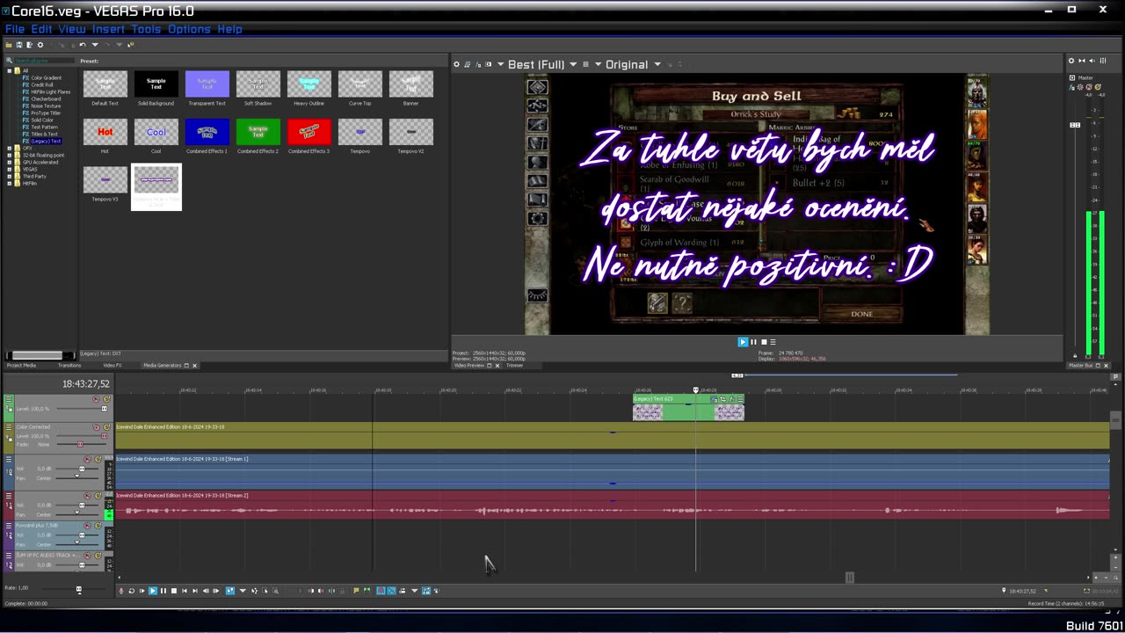1125x633 pixels.
Task: Select ProType Titler generator
Action: [46, 113]
